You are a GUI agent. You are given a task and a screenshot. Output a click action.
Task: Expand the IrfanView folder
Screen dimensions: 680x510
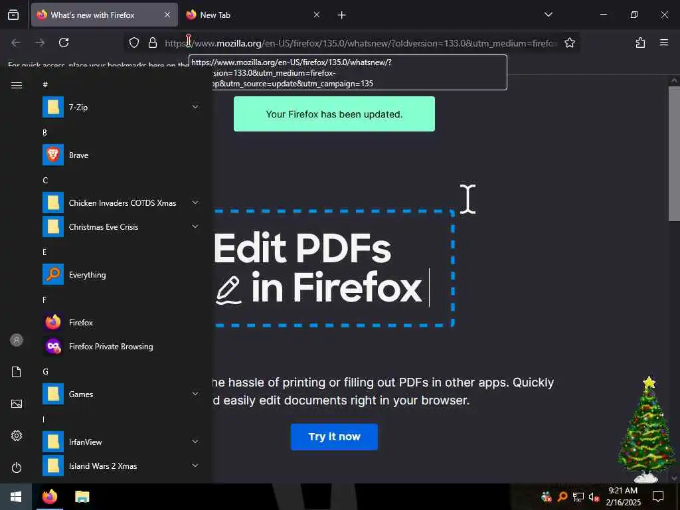coord(122,442)
